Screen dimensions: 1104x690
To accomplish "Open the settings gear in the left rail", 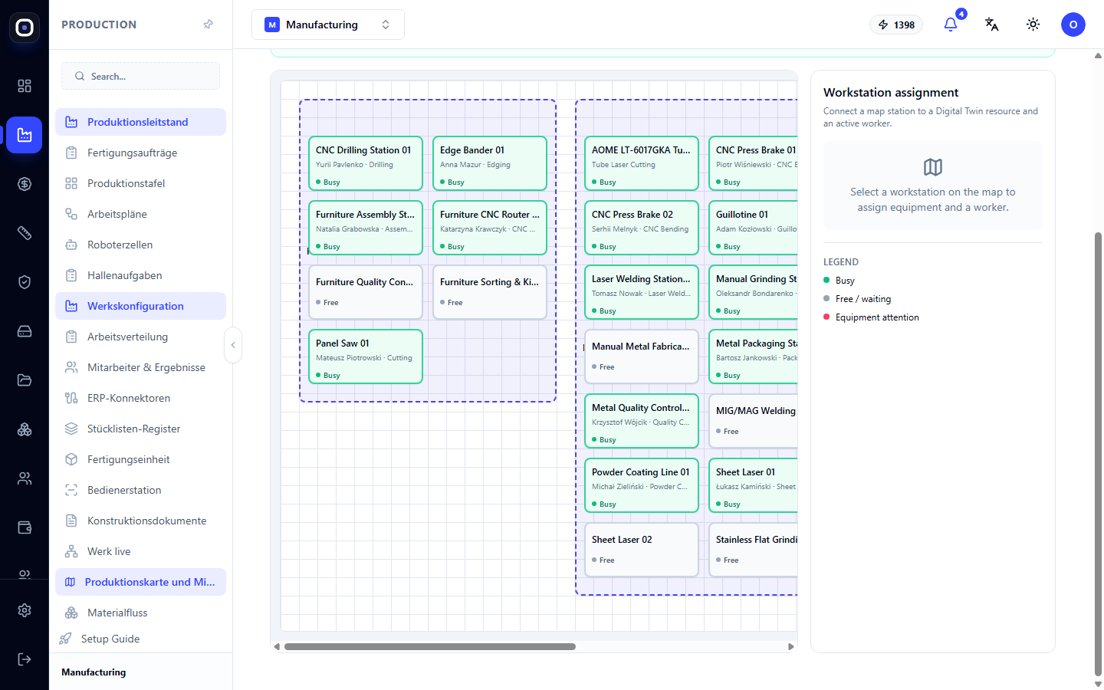I will 25,610.
